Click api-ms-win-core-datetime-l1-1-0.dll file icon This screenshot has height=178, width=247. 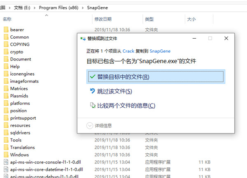tap(6, 169)
